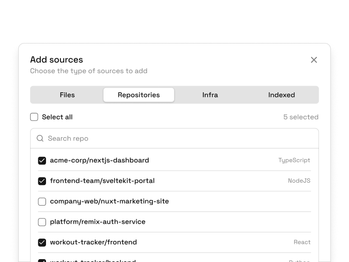The width and height of the screenshot is (349, 262).
Task: Switch to the Files tab
Action: pyautogui.click(x=67, y=95)
